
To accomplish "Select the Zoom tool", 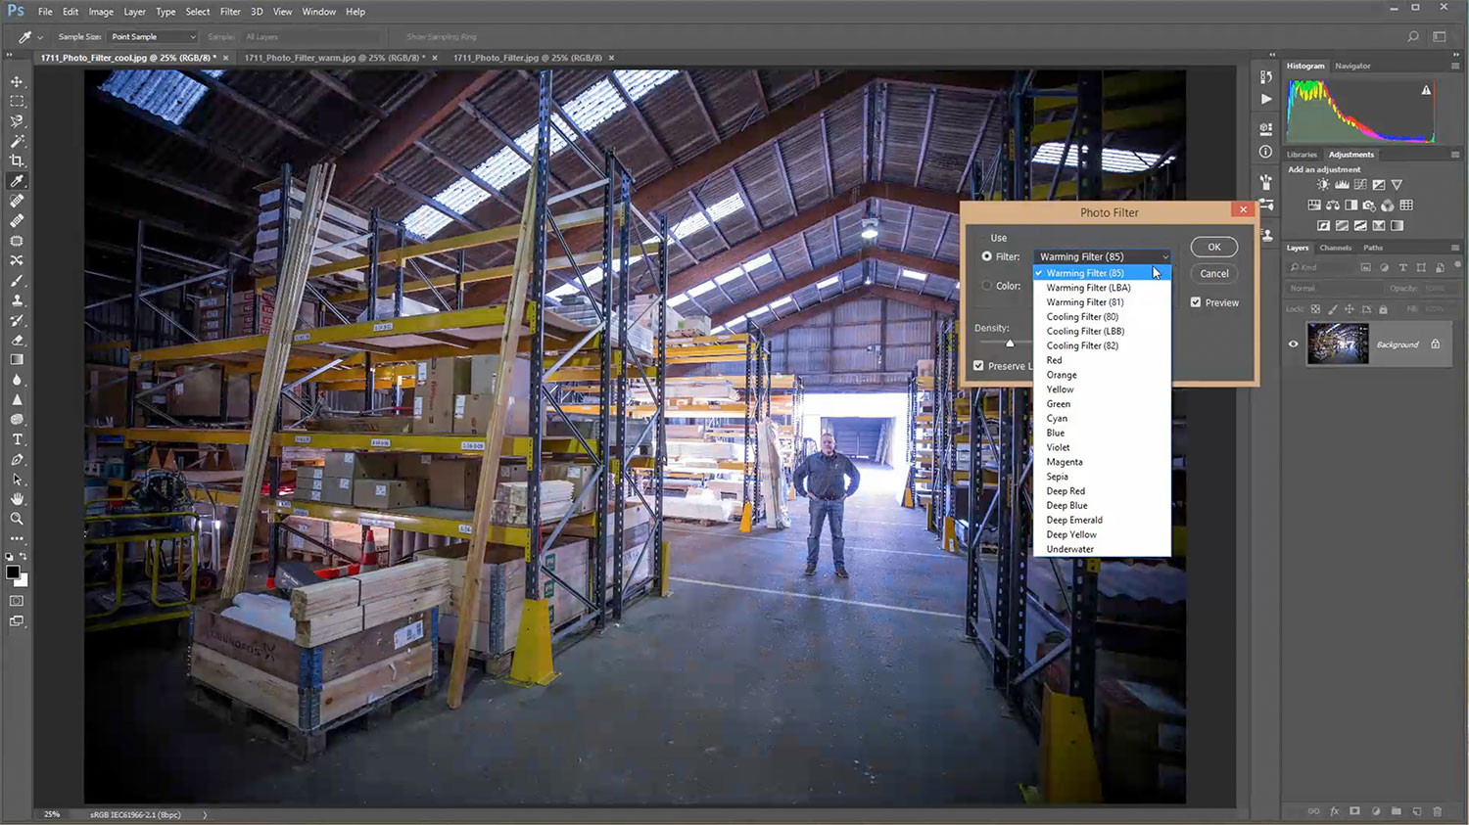I will (17, 519).
